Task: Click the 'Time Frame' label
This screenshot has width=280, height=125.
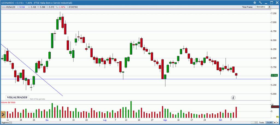Action: click(247, 7)
